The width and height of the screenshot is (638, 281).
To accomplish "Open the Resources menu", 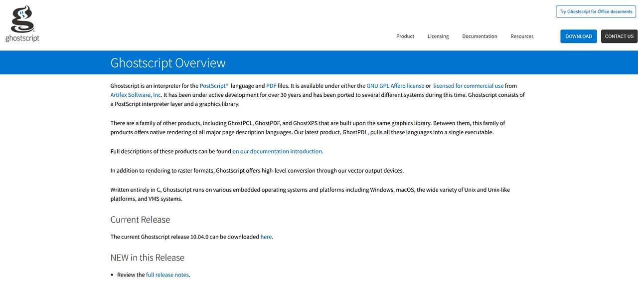I will click(522, 36).
